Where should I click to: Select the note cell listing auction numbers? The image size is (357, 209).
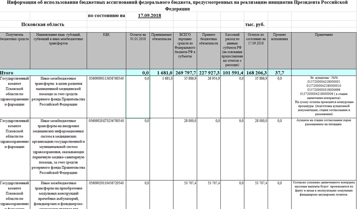[x=324, y=97]
